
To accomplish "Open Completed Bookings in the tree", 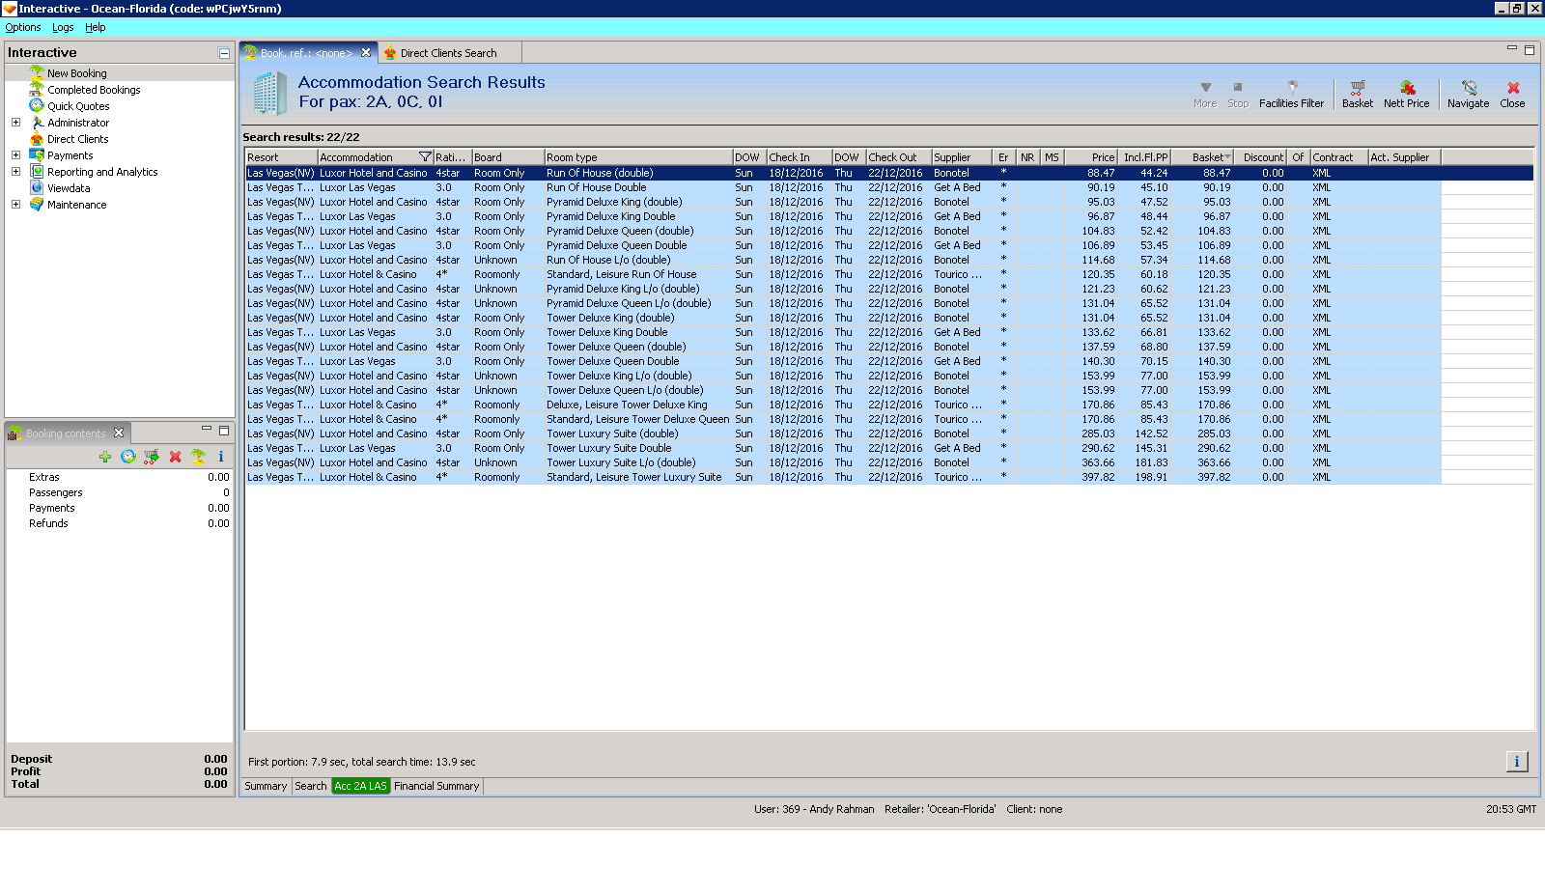I will tap(94, 90).
